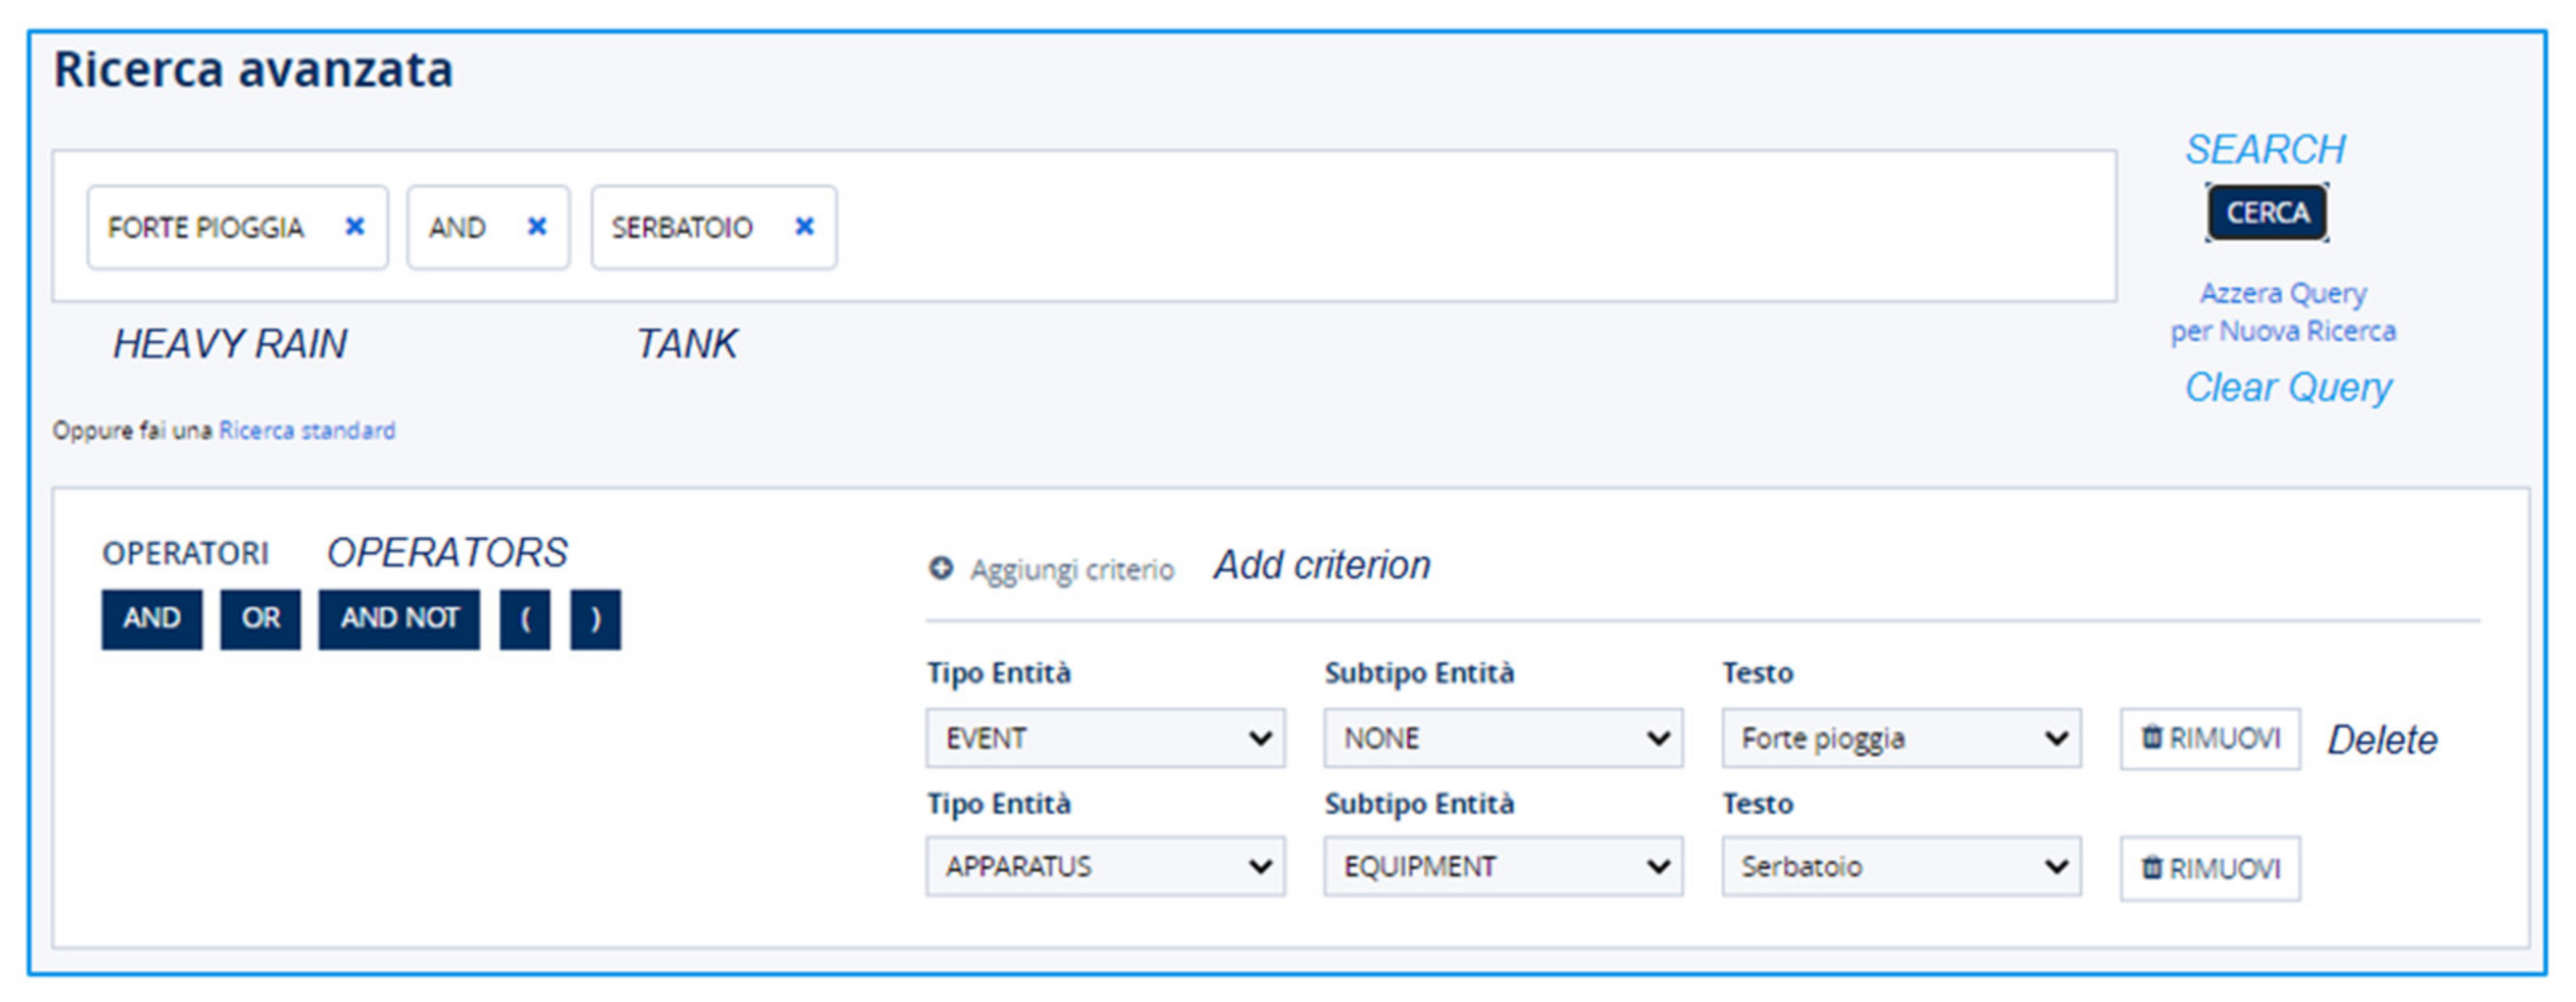Insert the close parenthesis operator
2576x1002 pixels.
(x=595, y=619)
